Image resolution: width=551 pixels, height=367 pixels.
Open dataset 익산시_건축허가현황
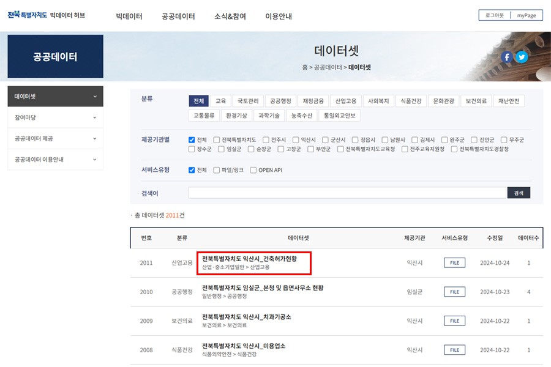click(250, 259)
